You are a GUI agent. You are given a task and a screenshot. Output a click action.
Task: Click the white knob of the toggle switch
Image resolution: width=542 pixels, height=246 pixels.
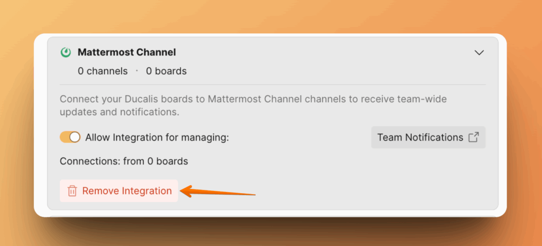75,137
